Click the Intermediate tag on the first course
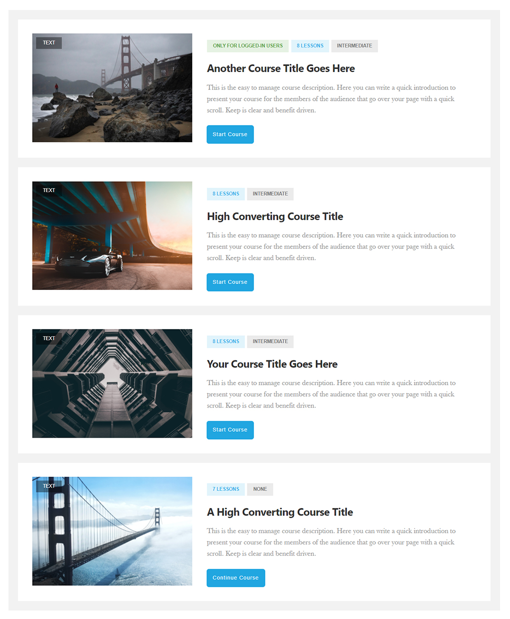Viewport: 510px width, 619px height. 354,46
